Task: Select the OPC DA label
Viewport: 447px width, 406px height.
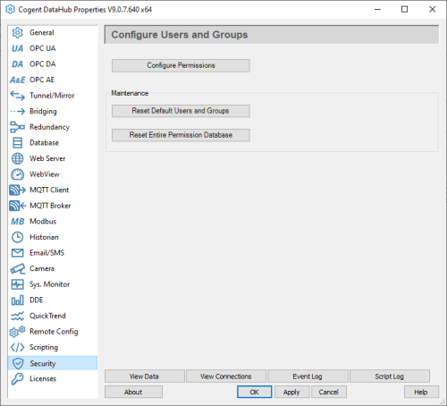Action: [x=43, y=64]
